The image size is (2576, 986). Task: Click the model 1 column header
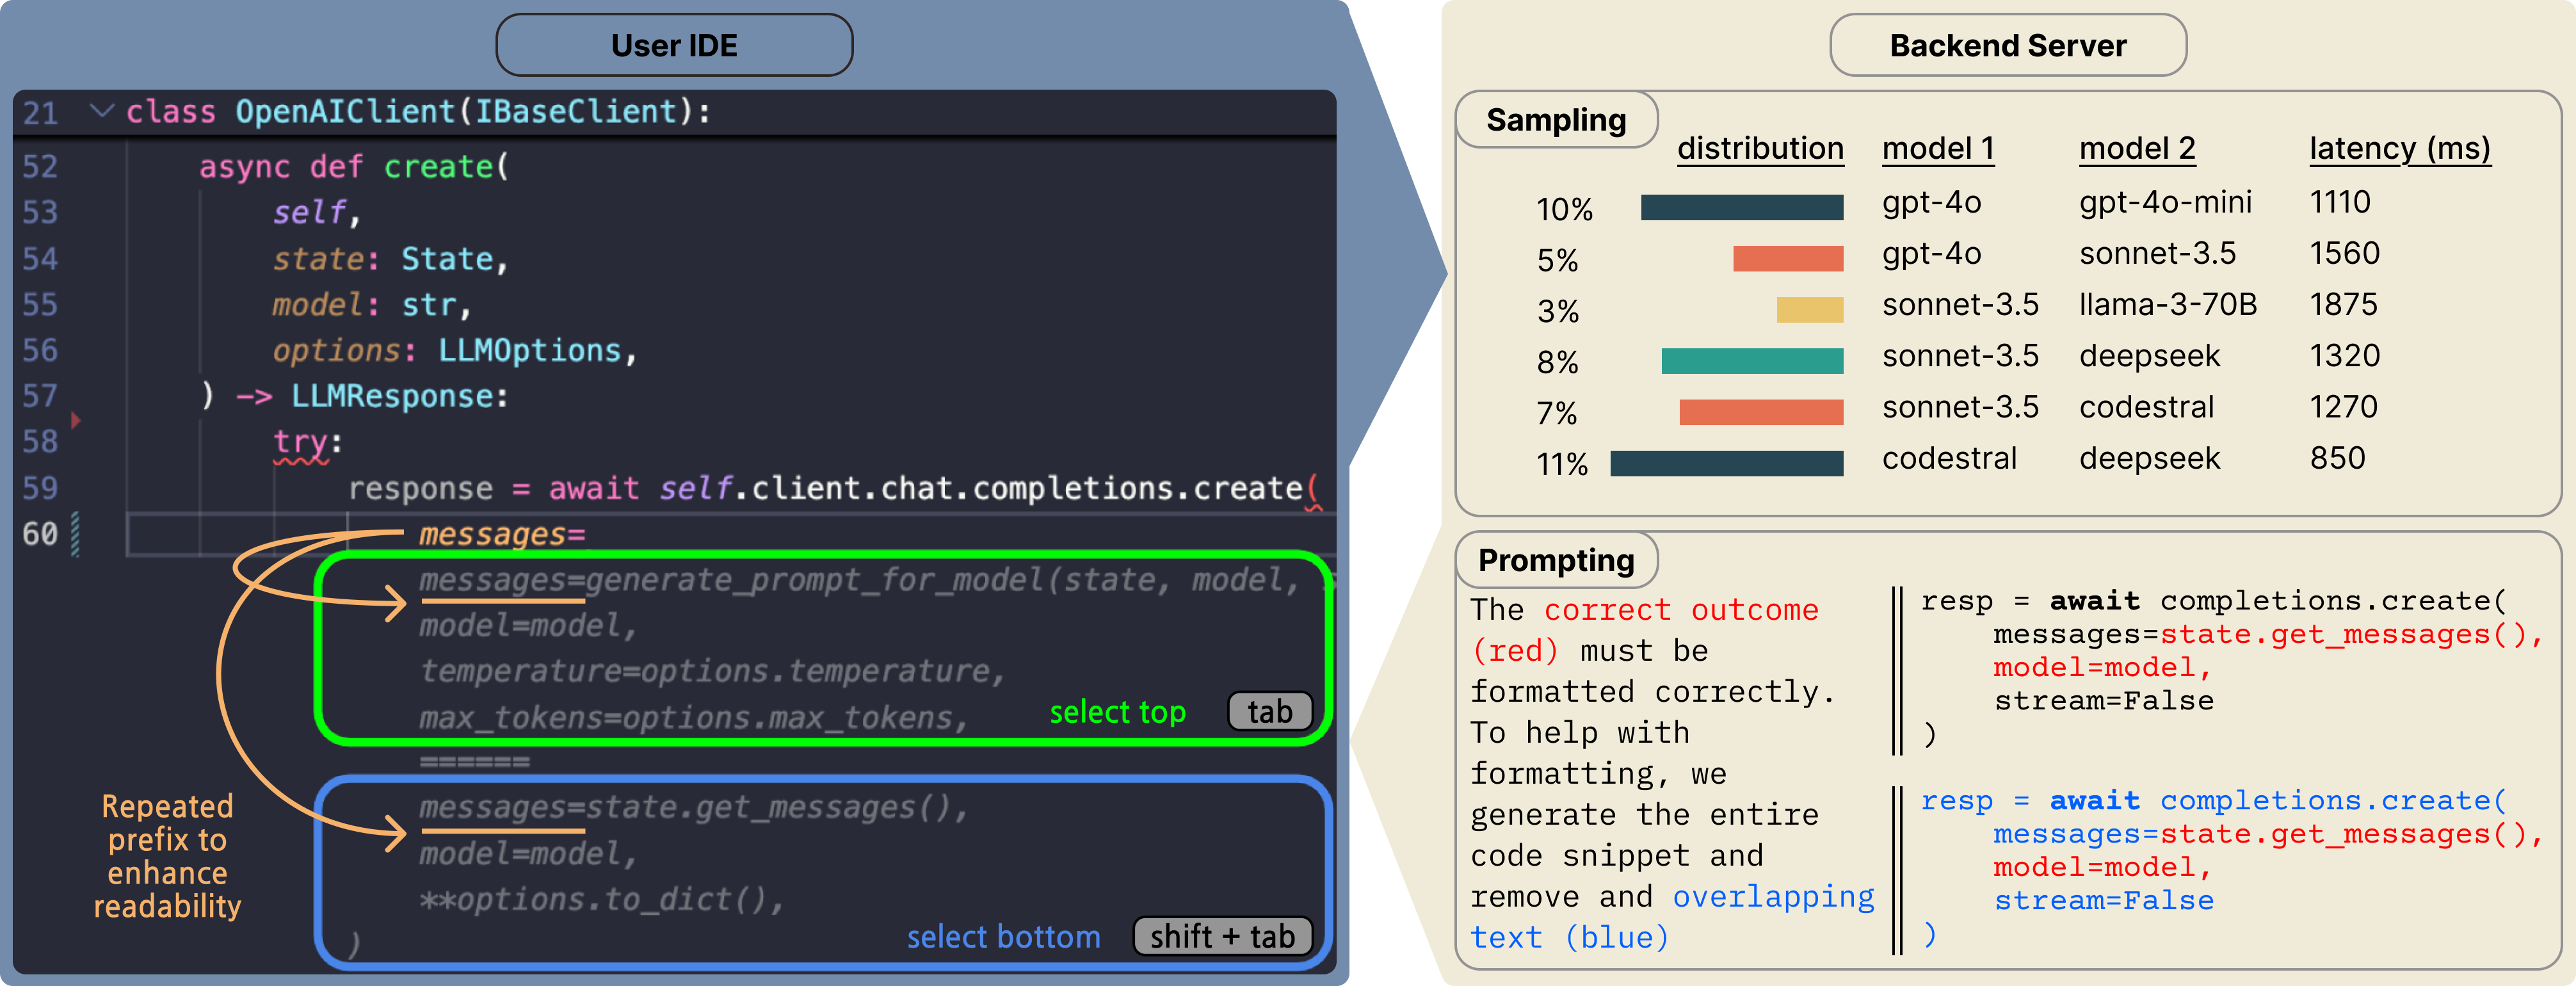click(1938, 149)
